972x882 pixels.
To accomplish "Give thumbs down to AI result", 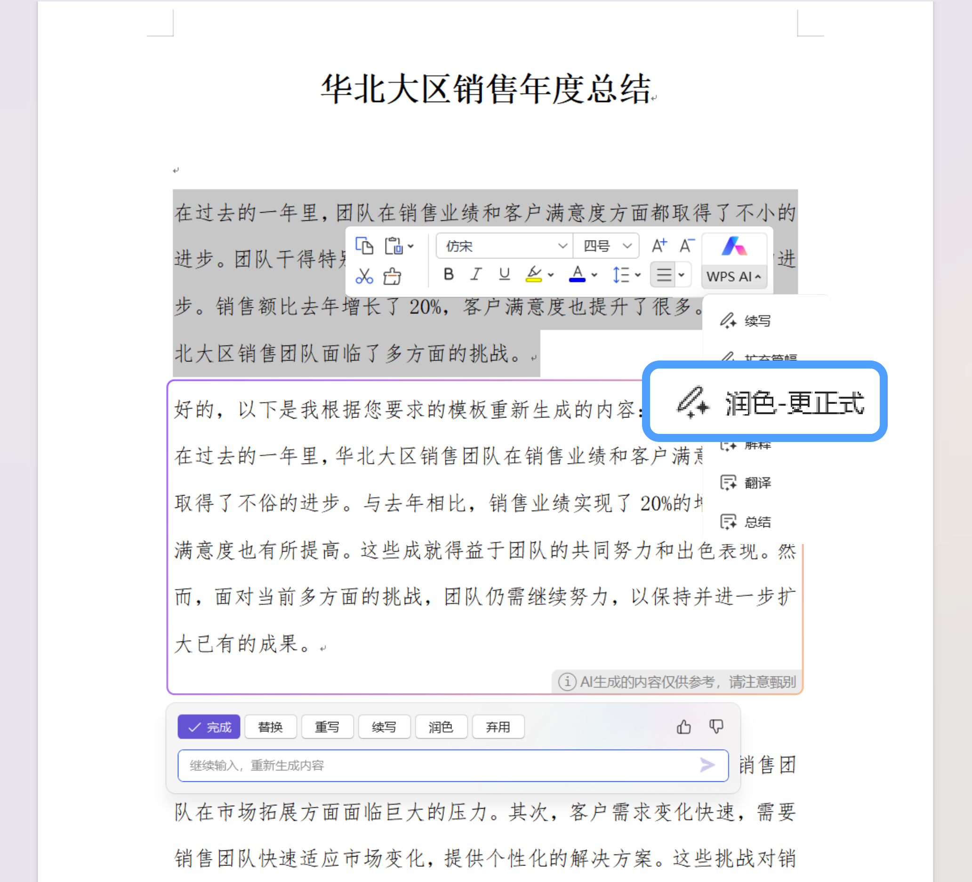I will pos(716,726).
